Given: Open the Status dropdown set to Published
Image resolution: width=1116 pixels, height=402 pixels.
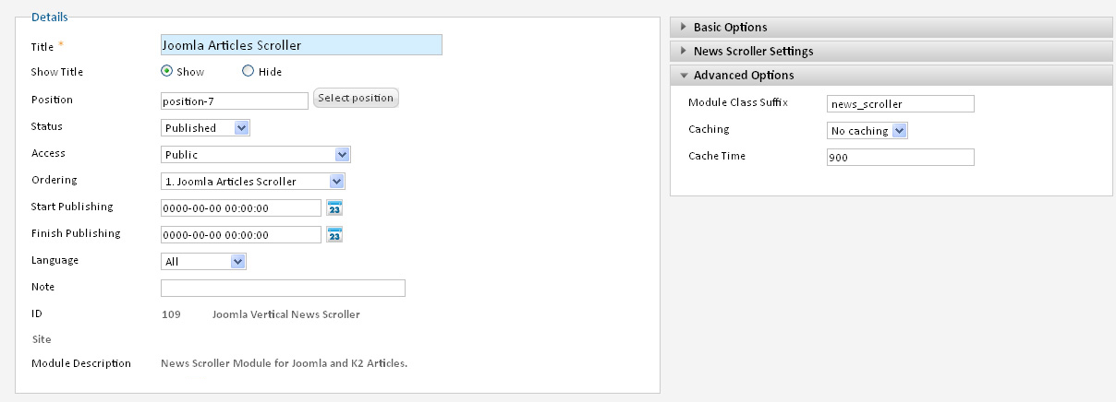Looking at the screenshot, I should (x=206, y=128).
